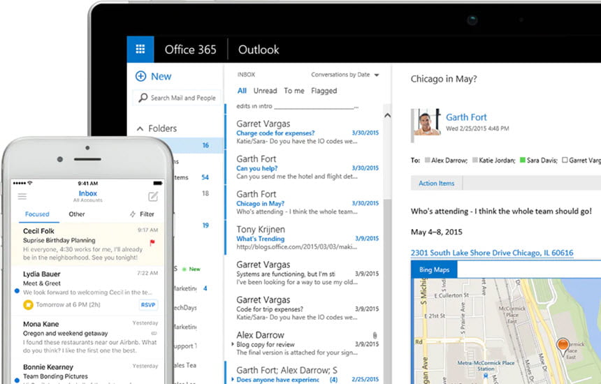Click the attachment icon on Mona Kane email
Screen dimensions: 601x384
[154, 333]
